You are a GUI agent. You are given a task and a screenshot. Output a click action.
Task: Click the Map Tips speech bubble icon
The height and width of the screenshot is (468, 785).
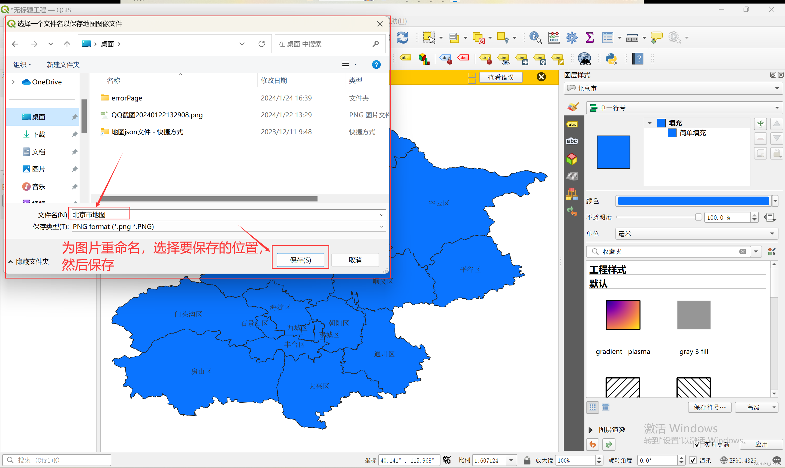point(657,38)
